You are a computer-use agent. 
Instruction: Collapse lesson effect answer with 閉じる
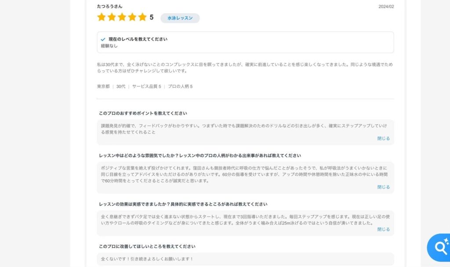pyautogui.click(x=383, y=229)
